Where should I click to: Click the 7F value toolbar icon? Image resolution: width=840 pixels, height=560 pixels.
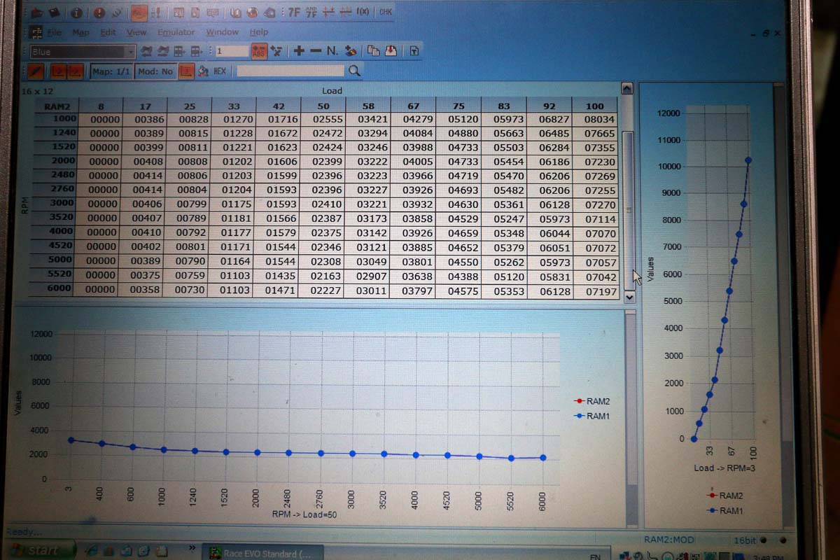click(x=294, y=12)
